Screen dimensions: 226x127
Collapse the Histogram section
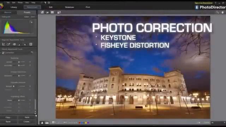click(x=1, y=17)
